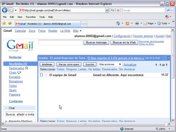Tick the checkbox for El equipo de Gmail message
This screenshot has height=132, width=176.
pos(41,75)
